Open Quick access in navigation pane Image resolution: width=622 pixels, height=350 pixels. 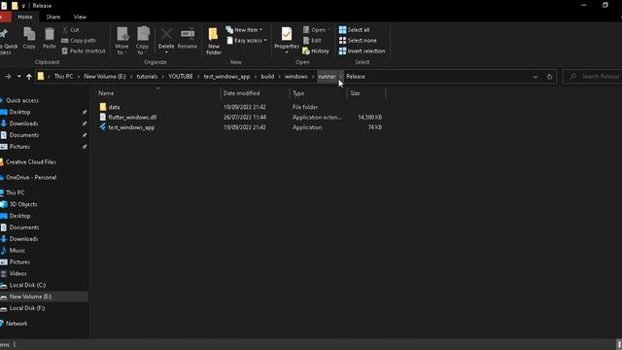(x=21, y=100)
